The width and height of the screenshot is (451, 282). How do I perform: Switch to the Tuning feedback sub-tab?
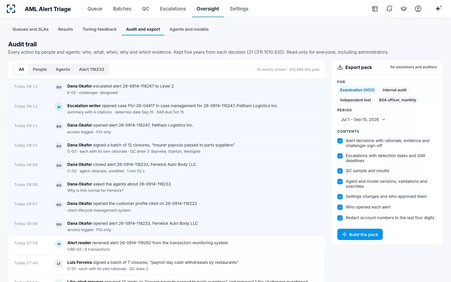(x=100, y=29)
